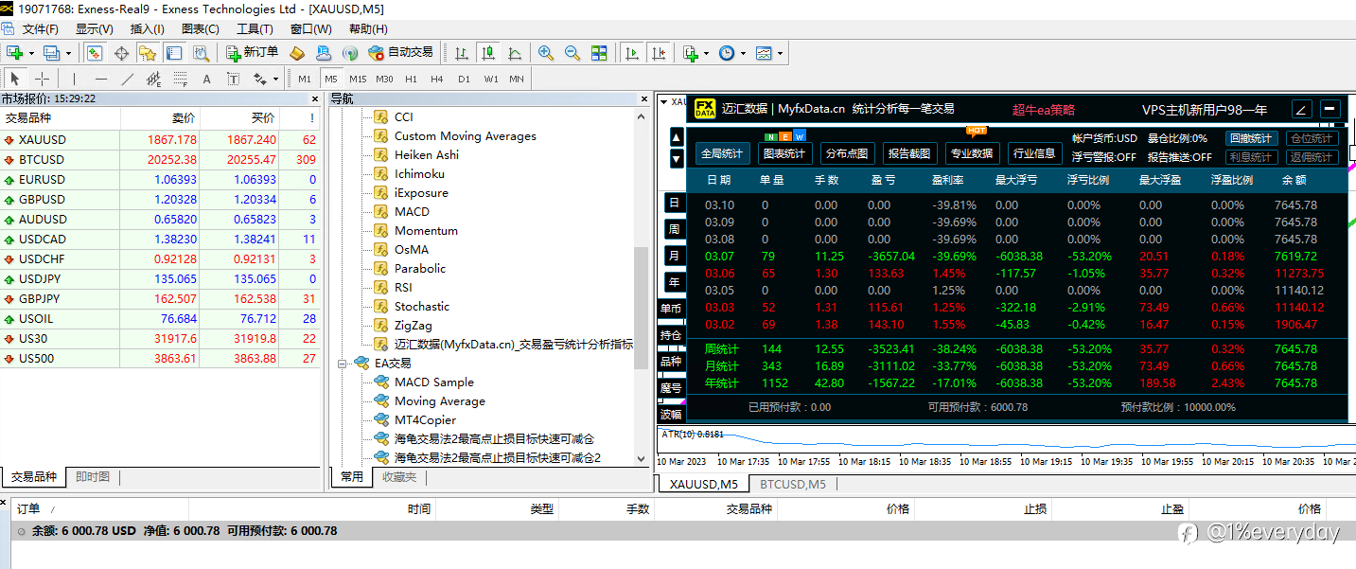Screen dimensions: 1356x569
Task: Toggle chart shift
Action: click(659, 53)
